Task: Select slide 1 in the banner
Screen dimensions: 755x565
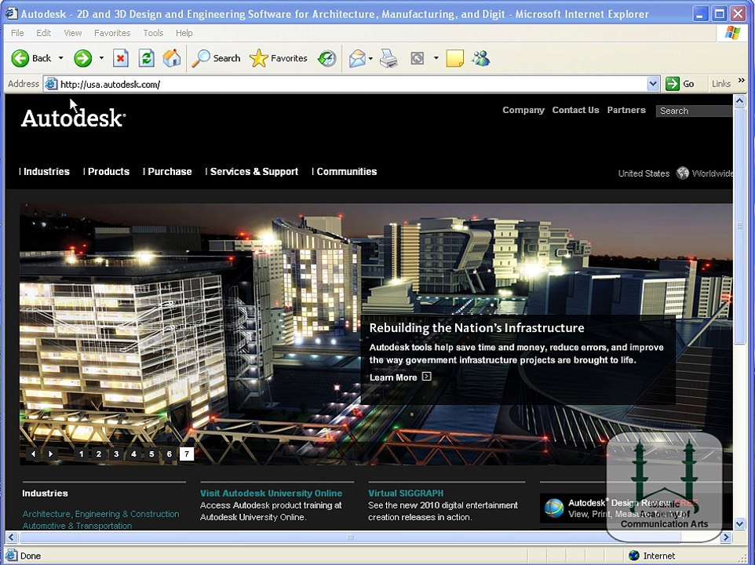Action: coord(82,454)
